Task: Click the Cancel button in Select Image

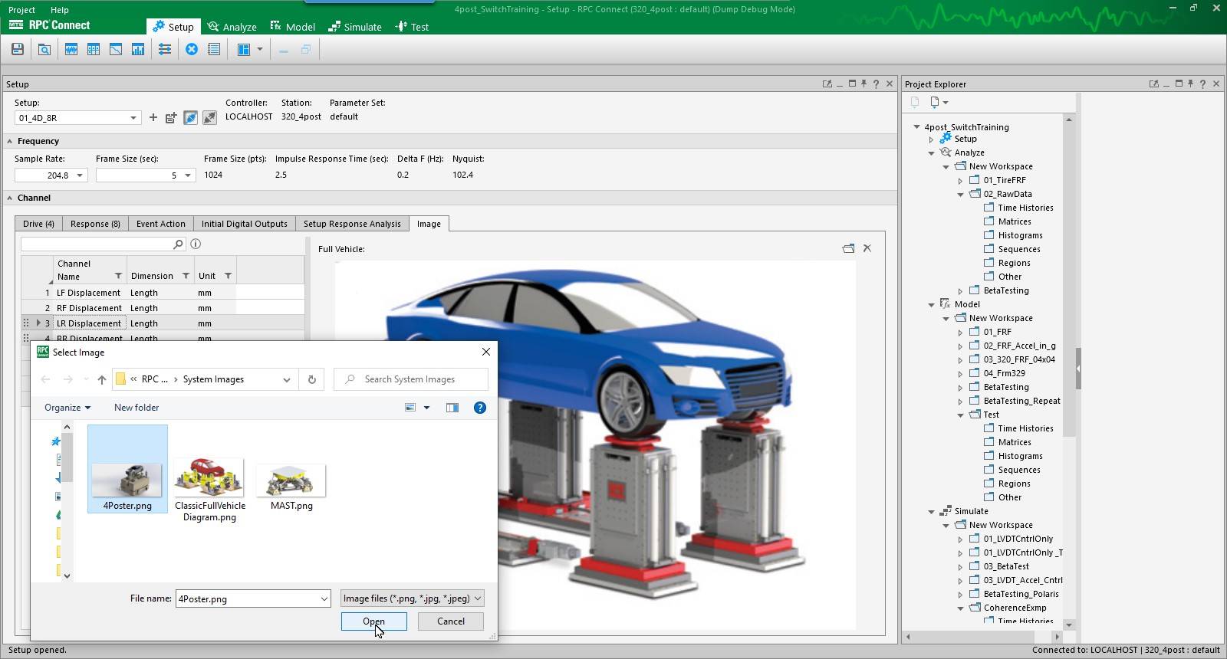Action: [450, 621]
